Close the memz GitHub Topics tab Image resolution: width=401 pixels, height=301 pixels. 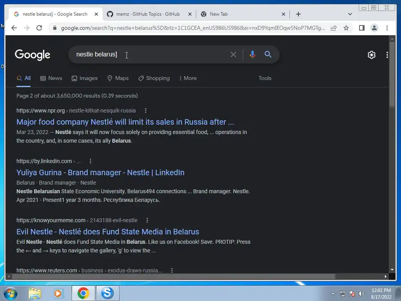click(190, 14)
